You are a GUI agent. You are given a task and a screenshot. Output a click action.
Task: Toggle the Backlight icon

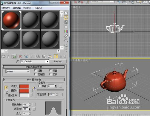tap(66, 17)
